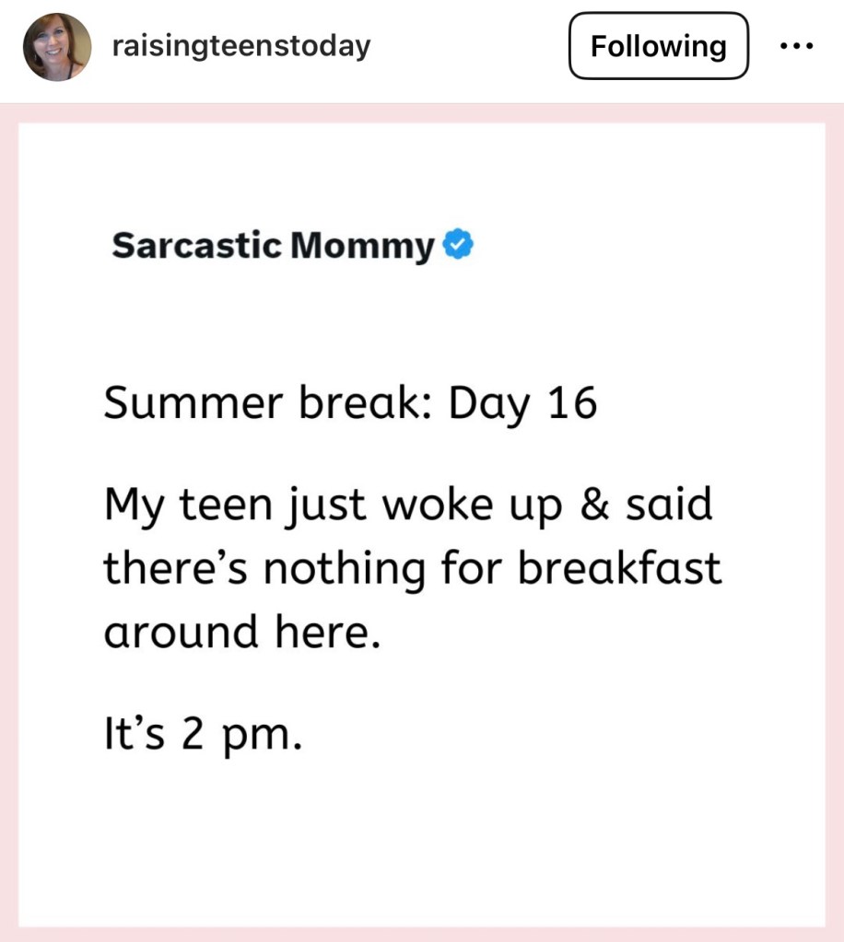Click the "My teen just woke up" line
This screenshot has width=844, height=942.
[x=407, y=506]
